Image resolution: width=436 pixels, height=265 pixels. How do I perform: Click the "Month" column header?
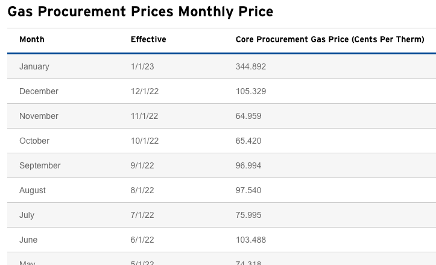[32, 40]
